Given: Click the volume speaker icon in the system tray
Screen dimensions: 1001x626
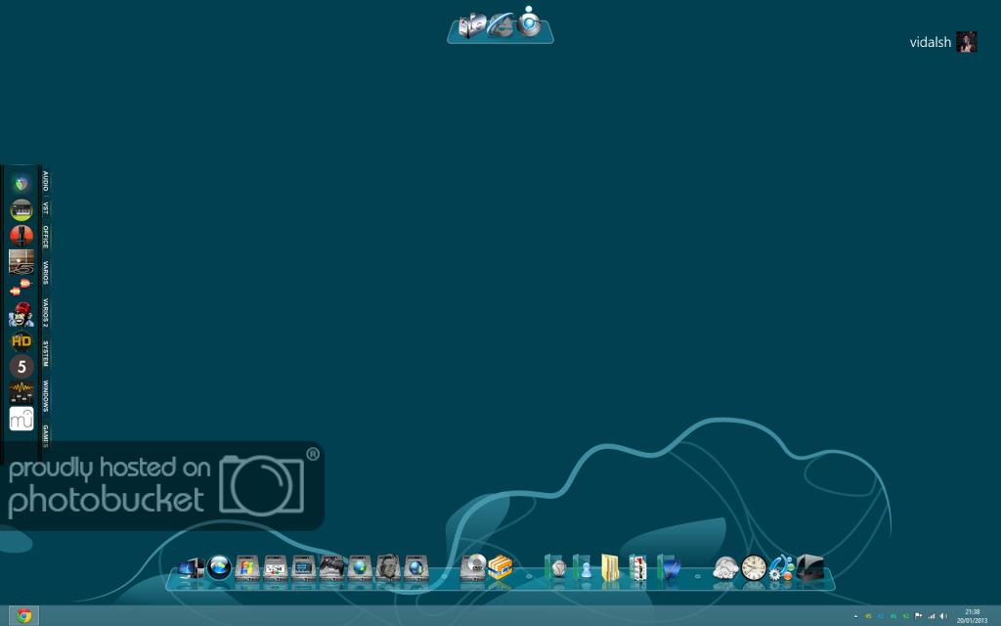Looking at the screenshot, I should [943, 616].
